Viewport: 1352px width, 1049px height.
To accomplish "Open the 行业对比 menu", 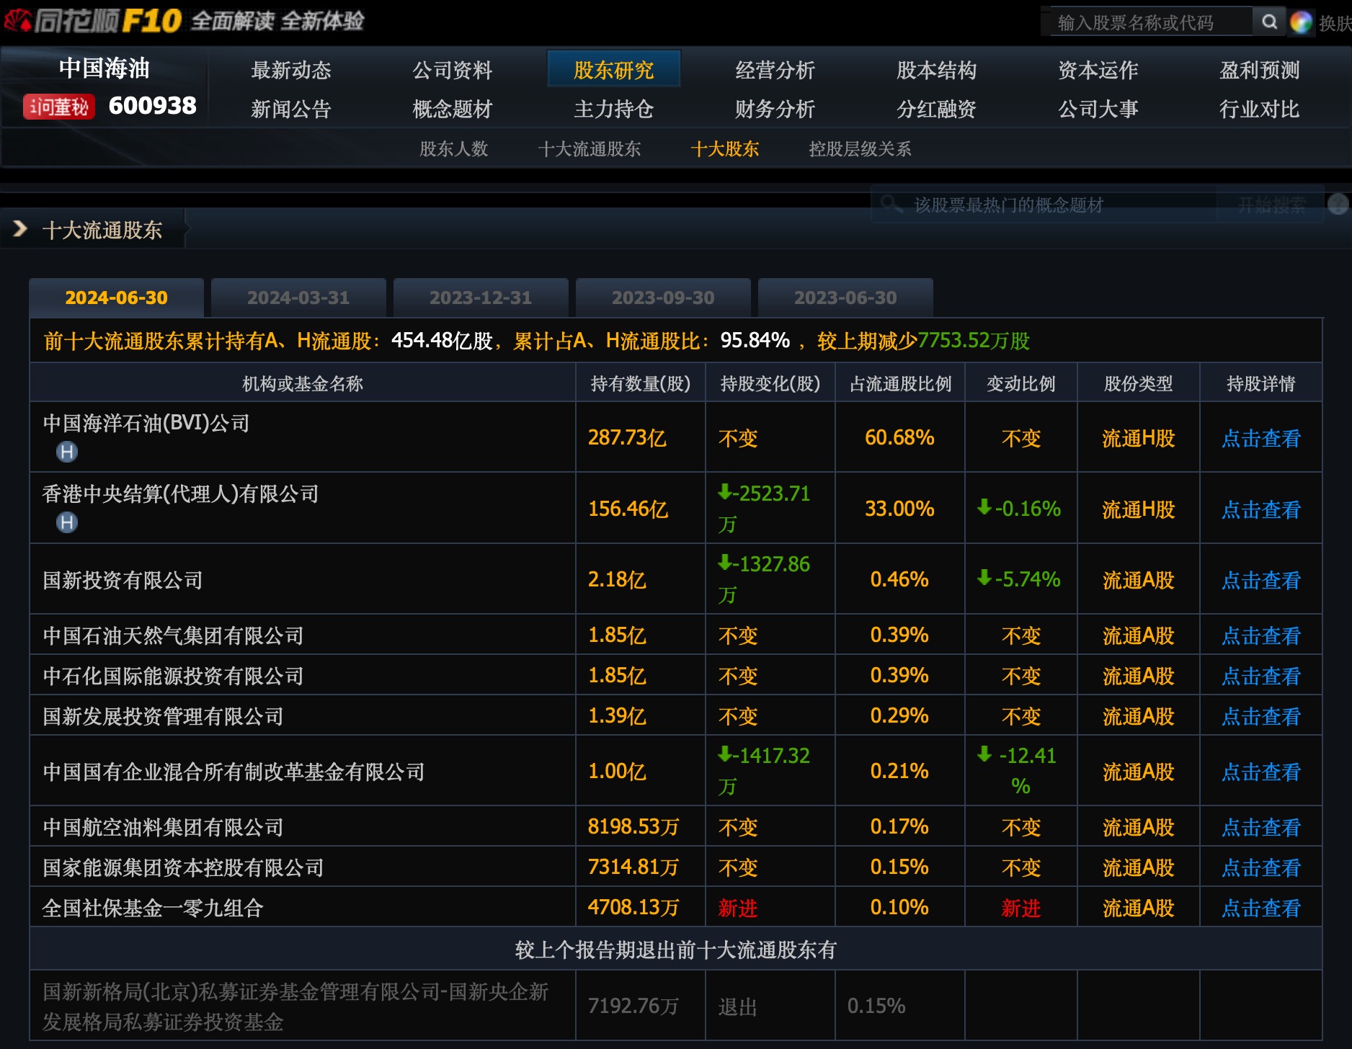I will [x=1260, y=109].
